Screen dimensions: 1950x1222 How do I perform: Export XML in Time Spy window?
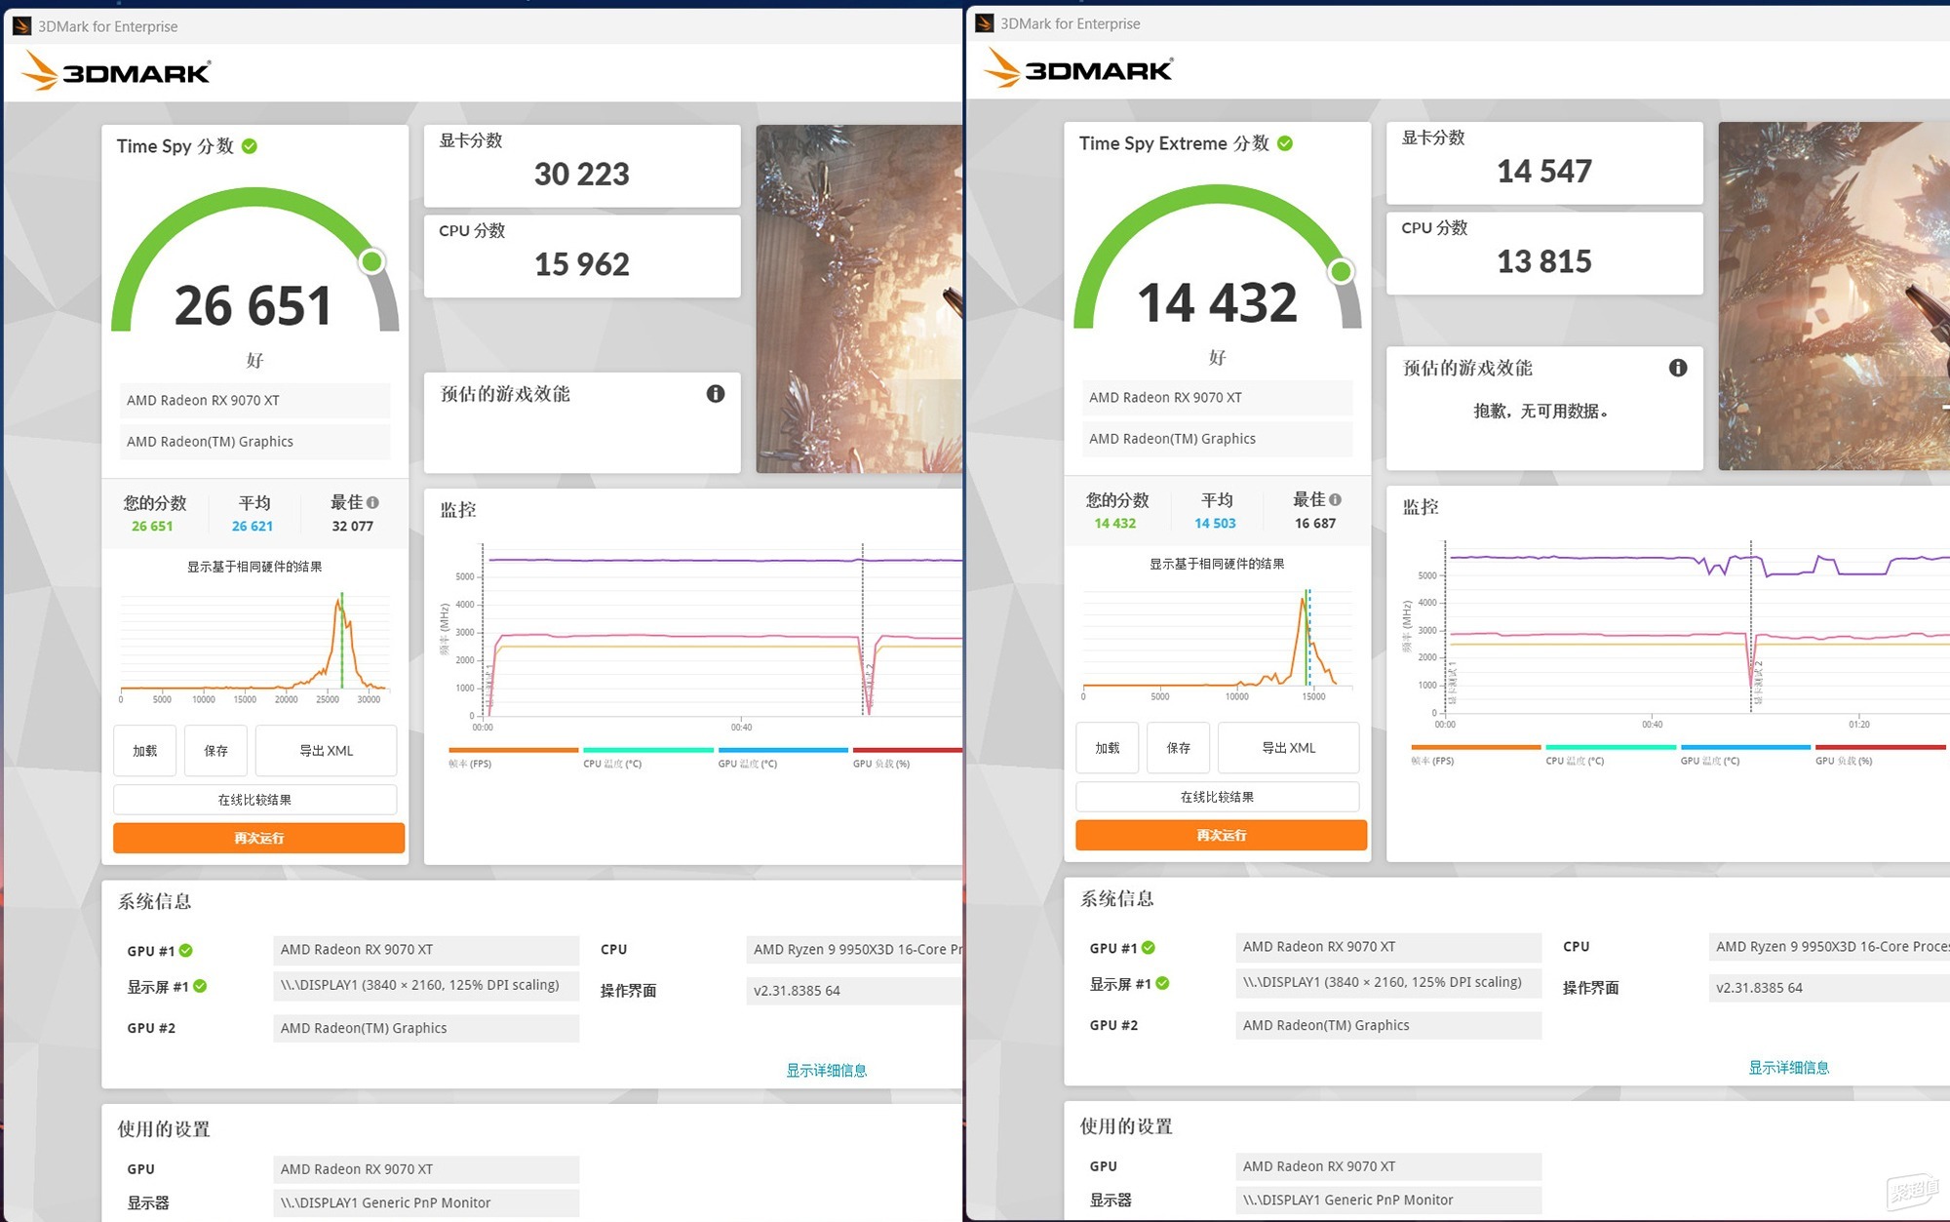326,750
